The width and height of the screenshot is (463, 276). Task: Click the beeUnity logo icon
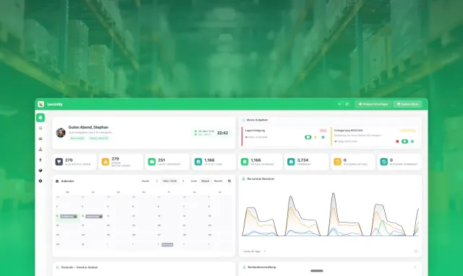pyautogui.click(x=41, y=104)
